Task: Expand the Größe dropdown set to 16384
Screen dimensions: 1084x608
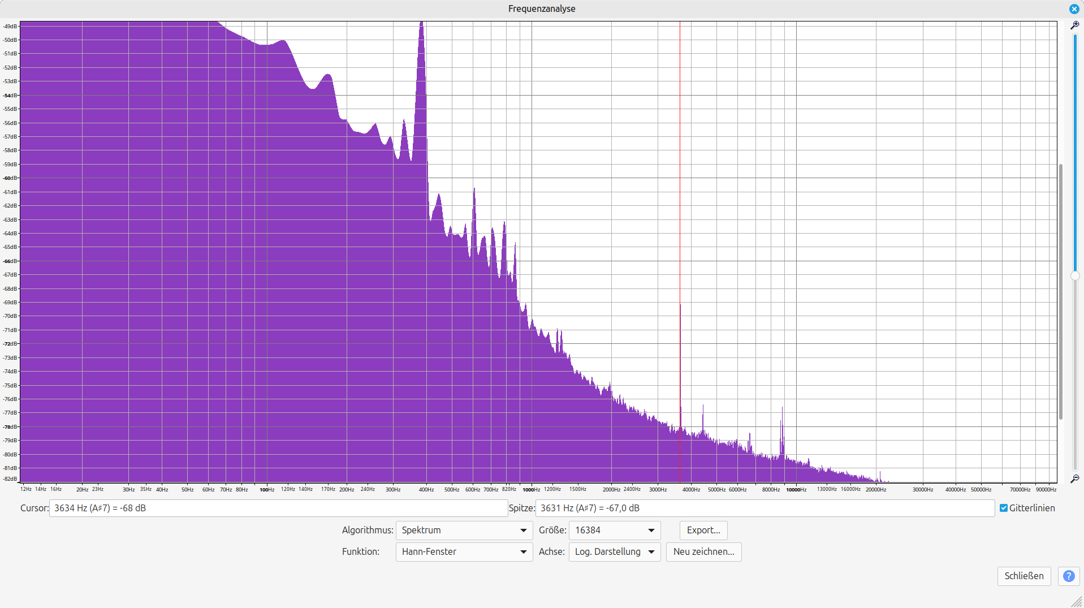Action: click(614, 530)
